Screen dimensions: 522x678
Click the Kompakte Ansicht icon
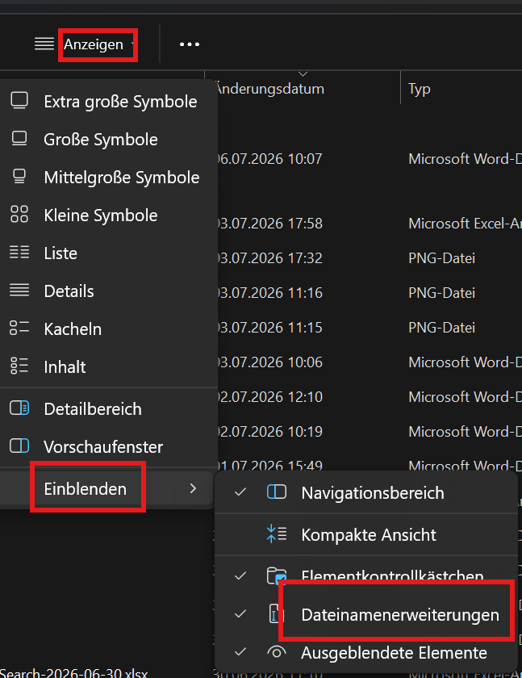(x=277, y=534)
